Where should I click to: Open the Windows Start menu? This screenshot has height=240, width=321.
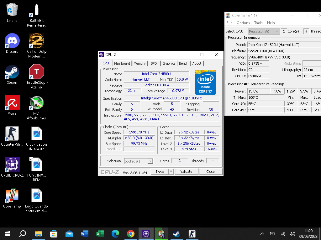tap(8, 234)
